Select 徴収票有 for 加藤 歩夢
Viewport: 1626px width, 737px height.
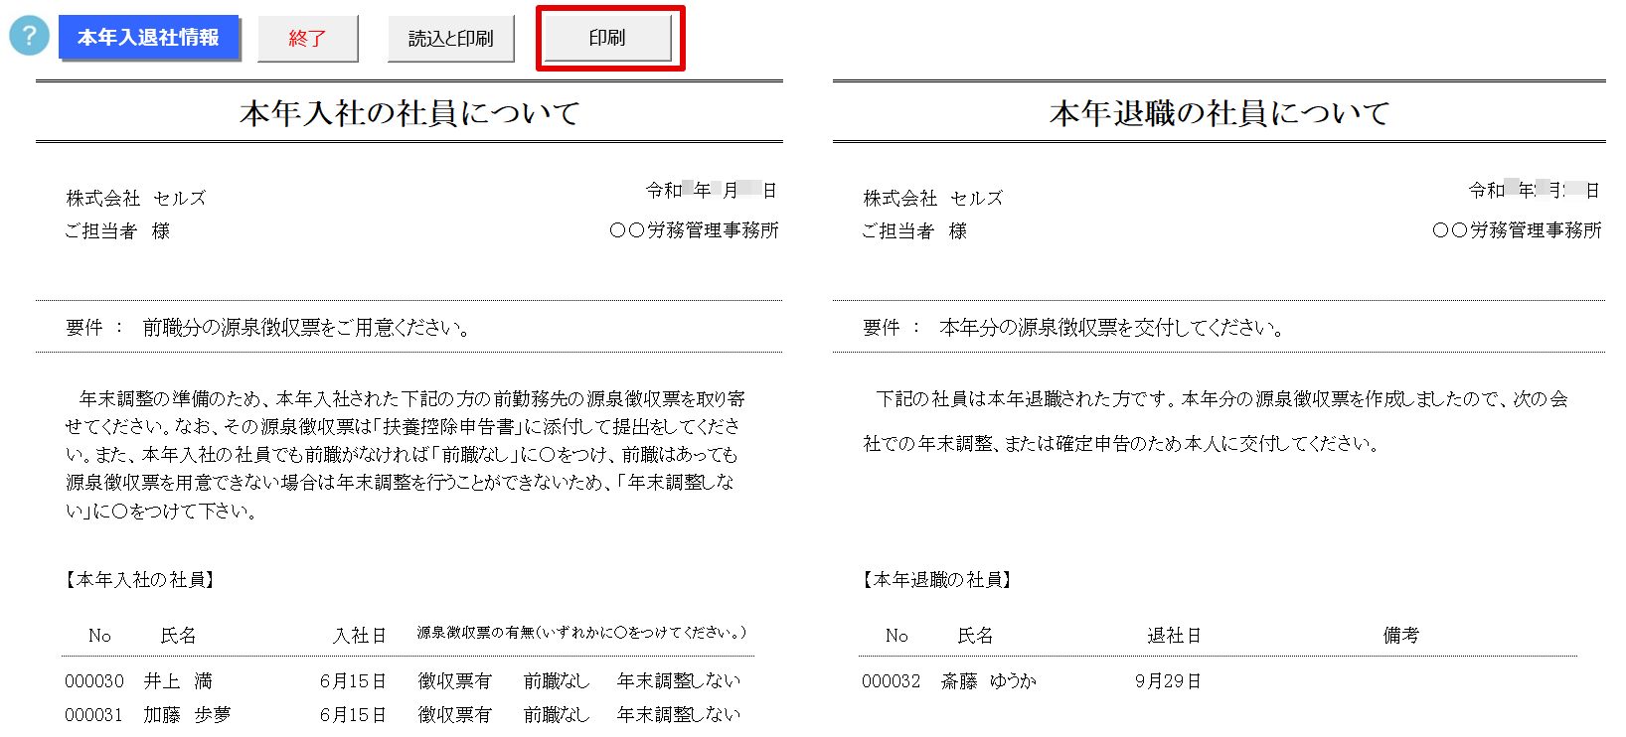coord(454,714)
